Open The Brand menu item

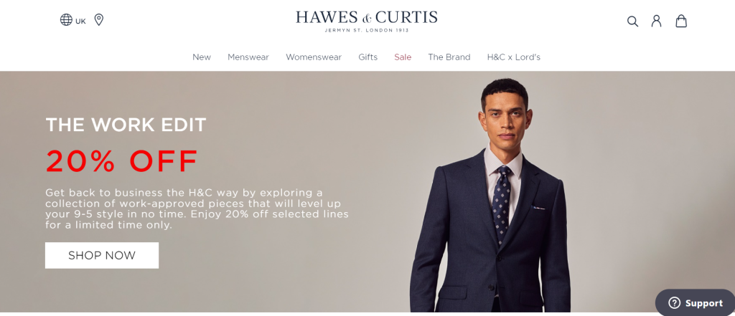click(x=449, y=57)
